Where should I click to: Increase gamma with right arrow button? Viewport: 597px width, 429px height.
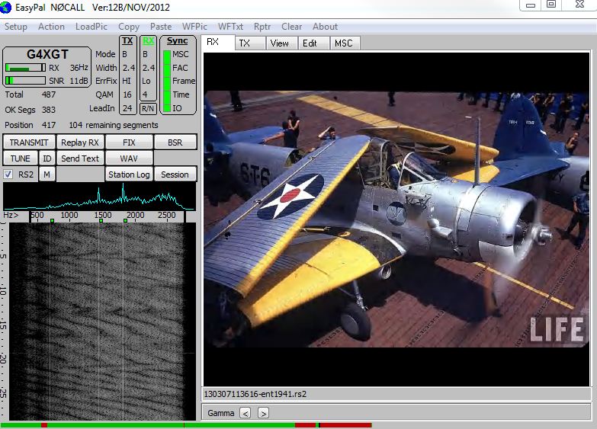pyautogui.click(x=263, y=413)
